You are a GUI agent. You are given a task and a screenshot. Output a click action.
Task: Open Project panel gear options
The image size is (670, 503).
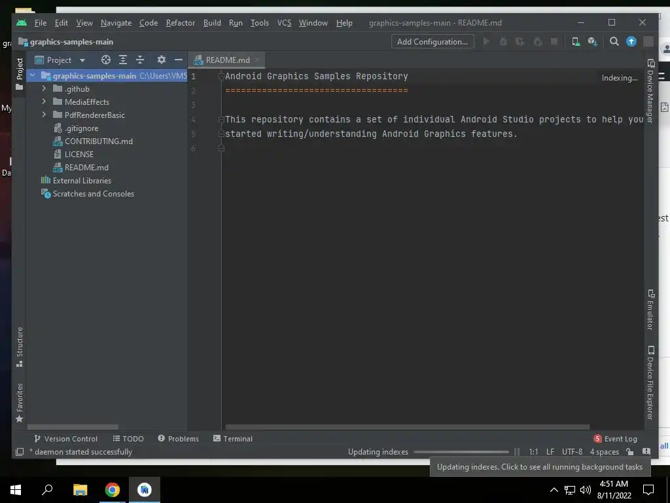(x=161, y=60)
